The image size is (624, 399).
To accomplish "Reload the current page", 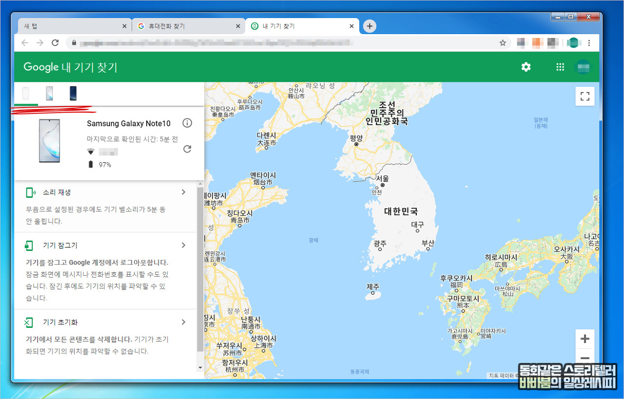I will point(55,43).
